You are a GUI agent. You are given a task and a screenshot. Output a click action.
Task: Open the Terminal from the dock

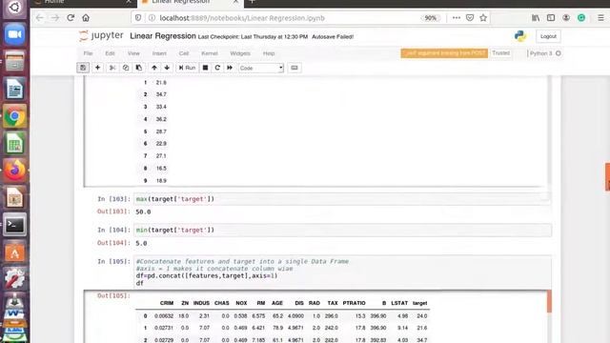(15, 225)
